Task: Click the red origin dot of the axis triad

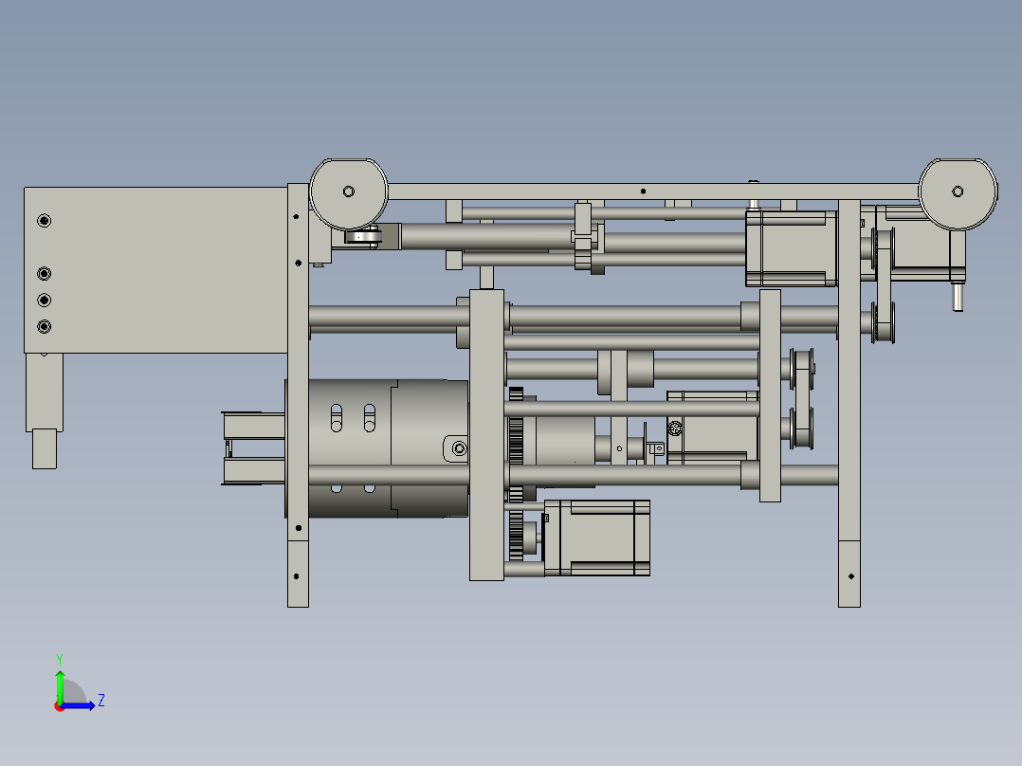Action: coord(59,707)
